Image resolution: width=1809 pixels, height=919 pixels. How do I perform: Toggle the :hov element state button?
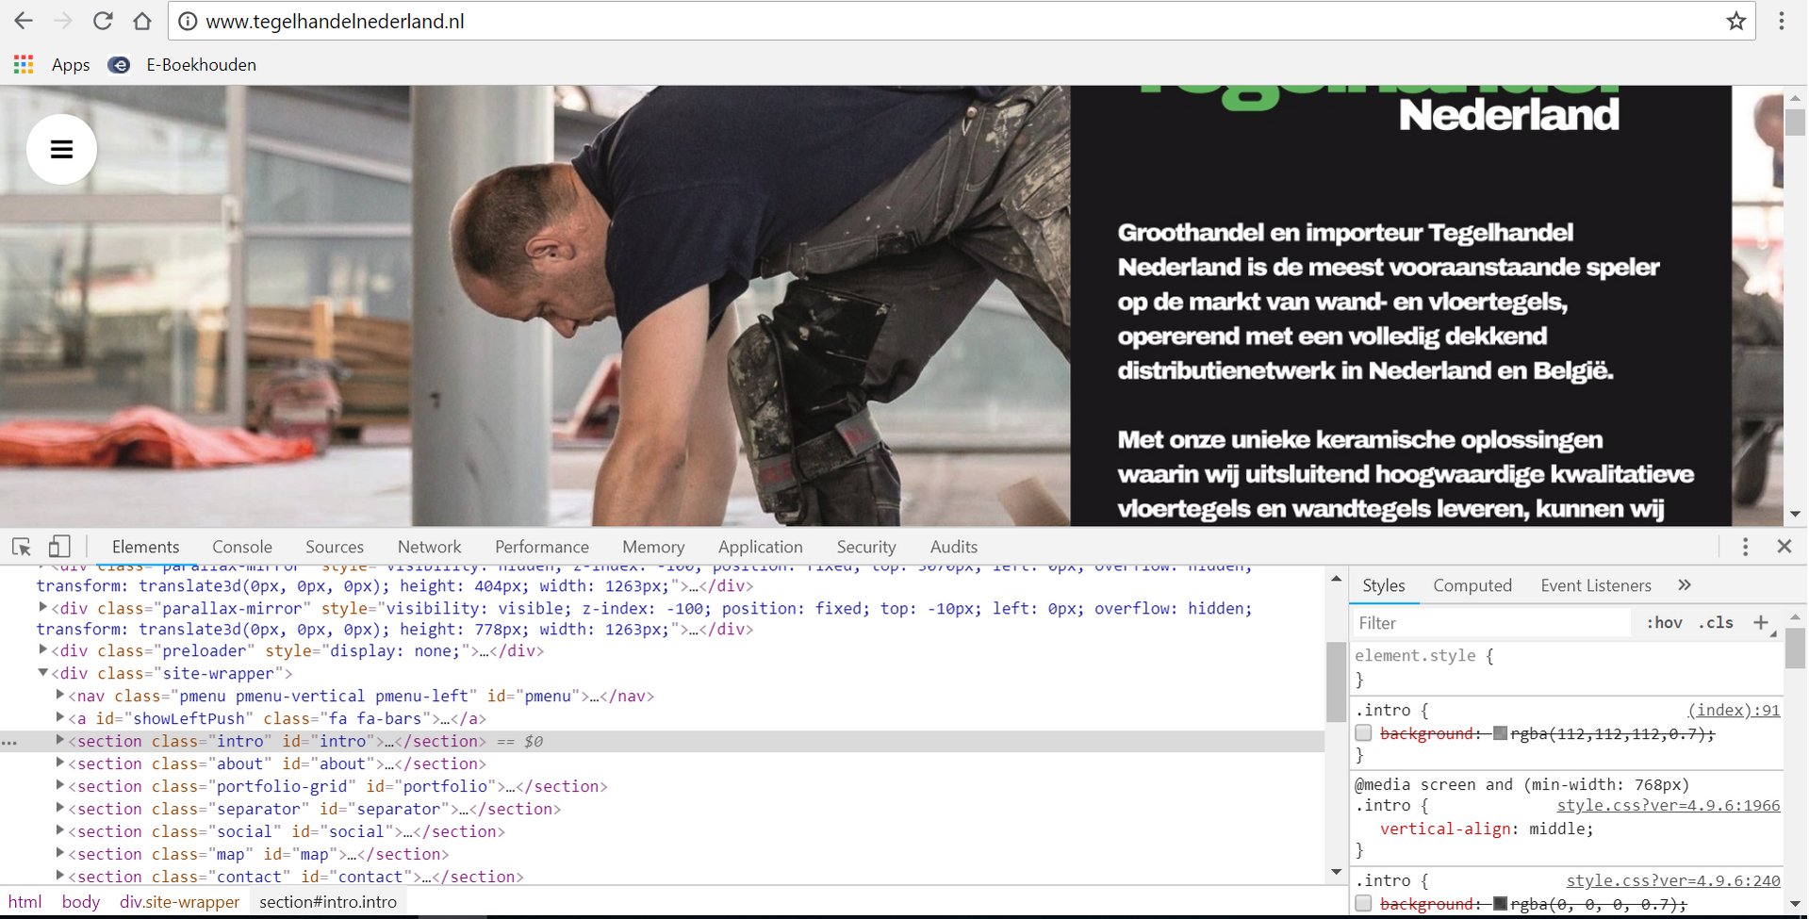[1664, 623]
